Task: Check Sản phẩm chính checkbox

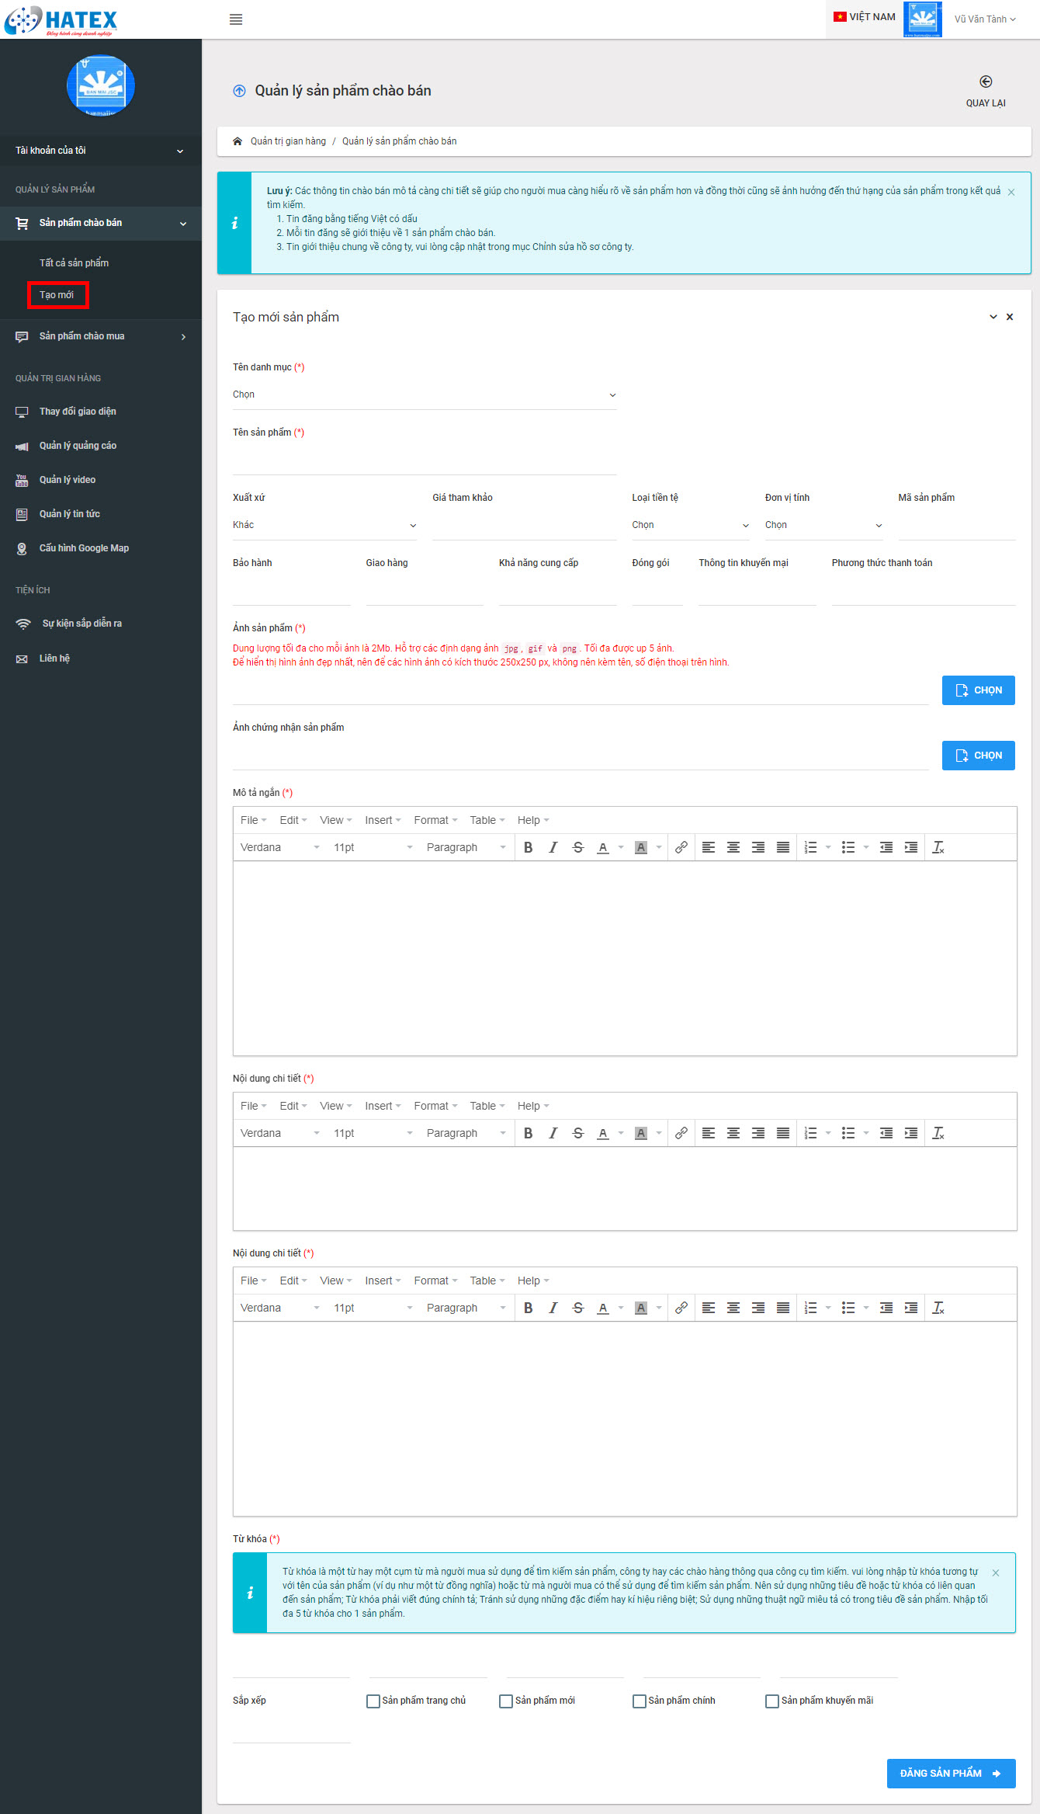Action: coord(640,1701)
